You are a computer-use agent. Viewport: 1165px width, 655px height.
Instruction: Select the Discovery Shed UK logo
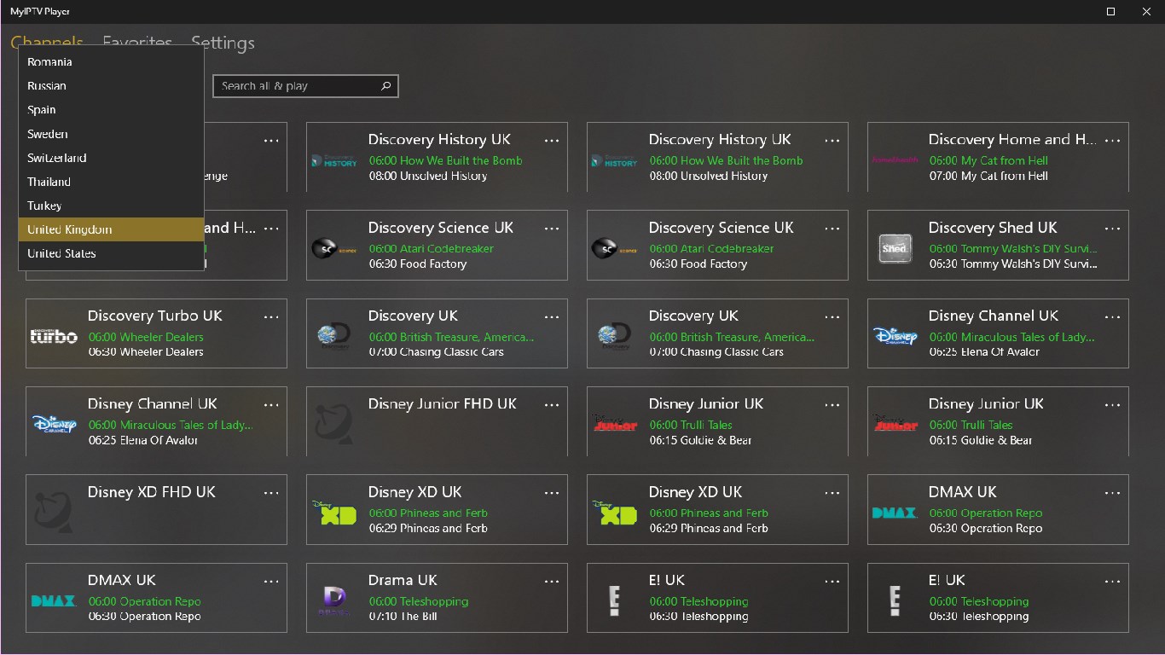pyautogui.click(x=895, y=248)
